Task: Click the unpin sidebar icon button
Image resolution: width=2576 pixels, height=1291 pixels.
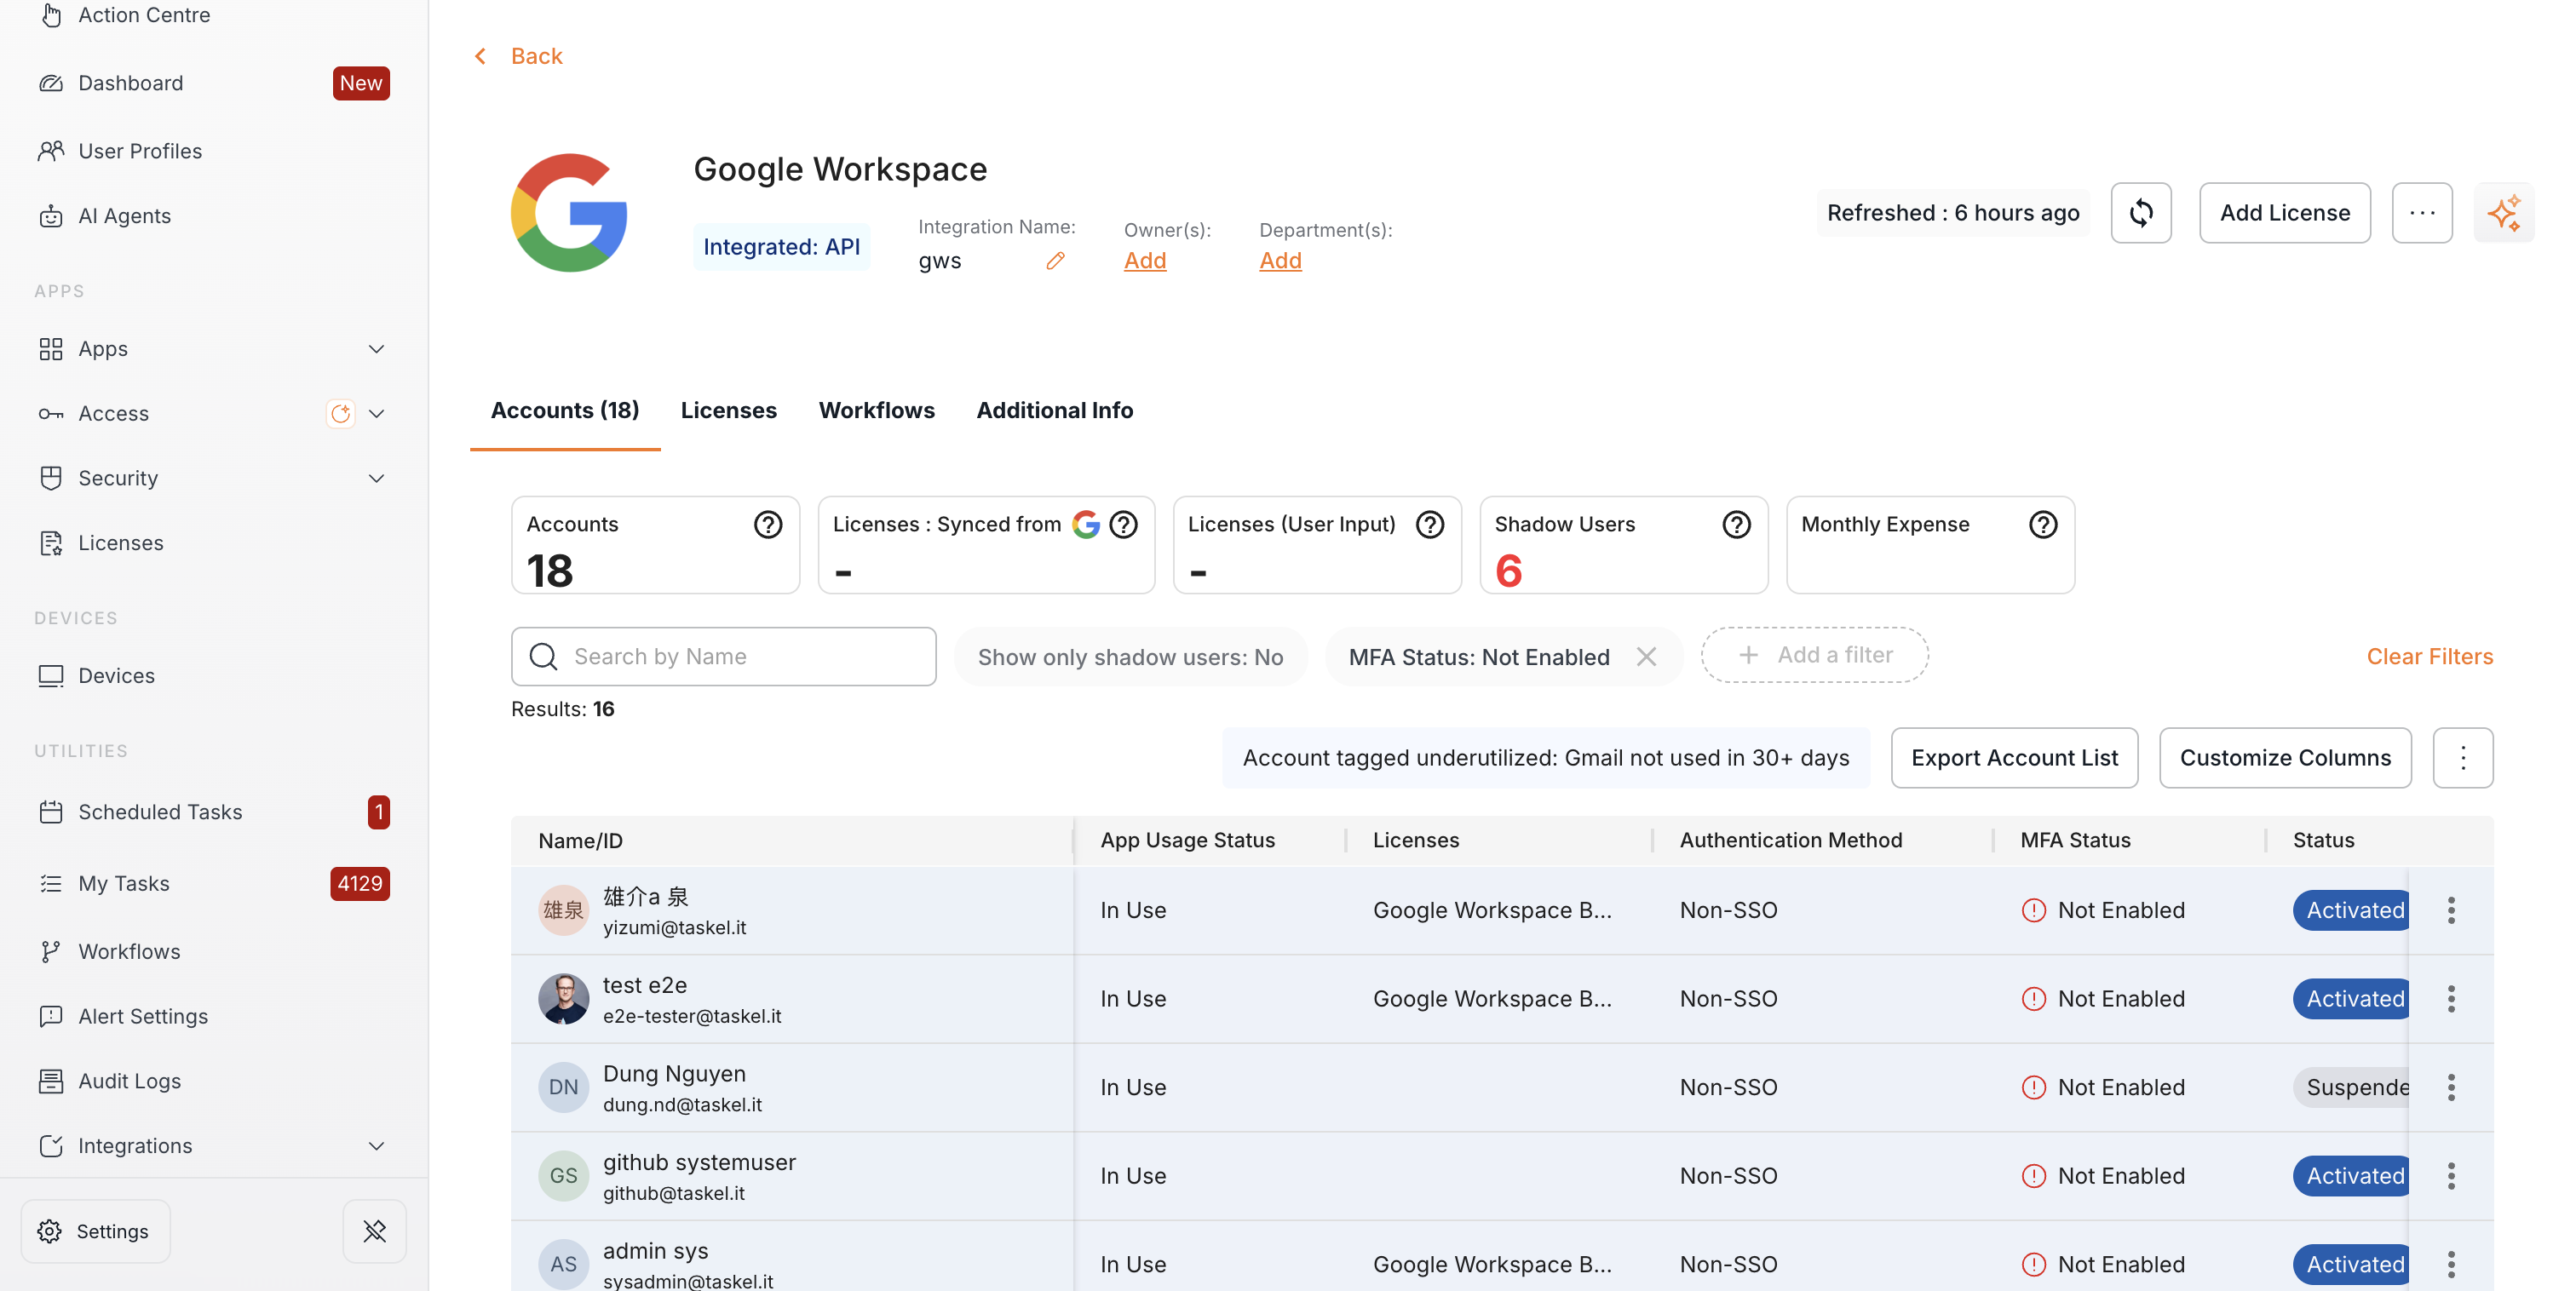Action: pos(374,1231)
